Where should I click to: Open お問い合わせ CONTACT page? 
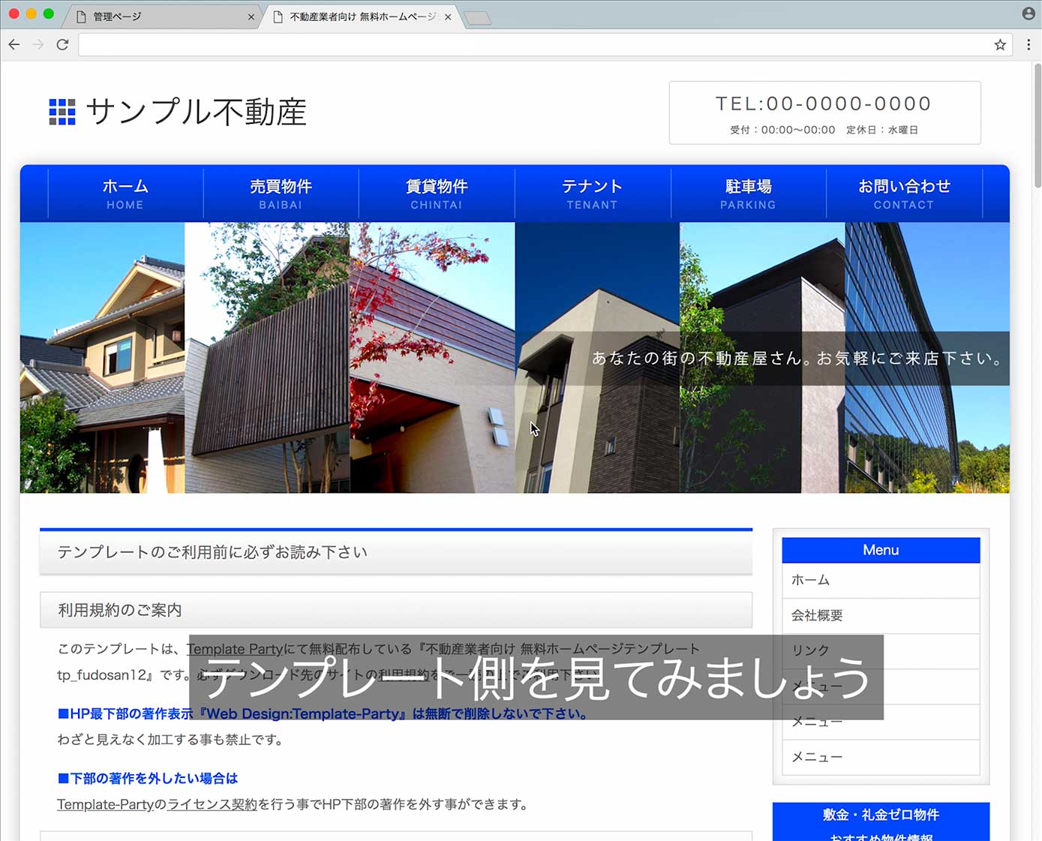pyautogui.click(x=904, y=194)
